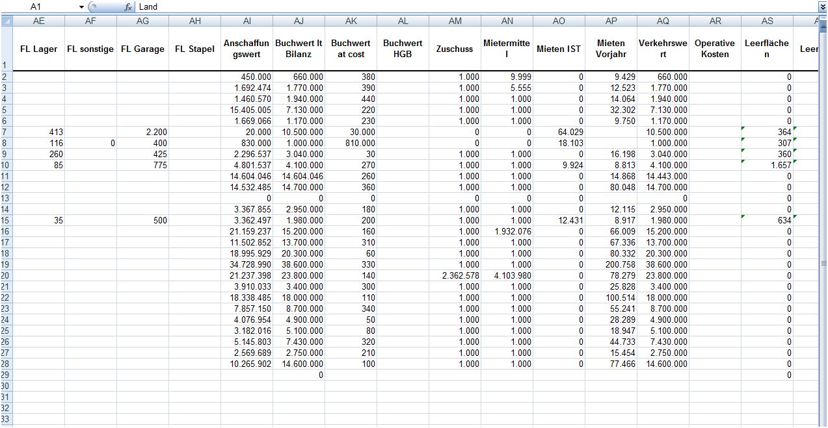The image size is (828, 428).
Task: Click the cell with value 9.999
Action: point(507,77)
